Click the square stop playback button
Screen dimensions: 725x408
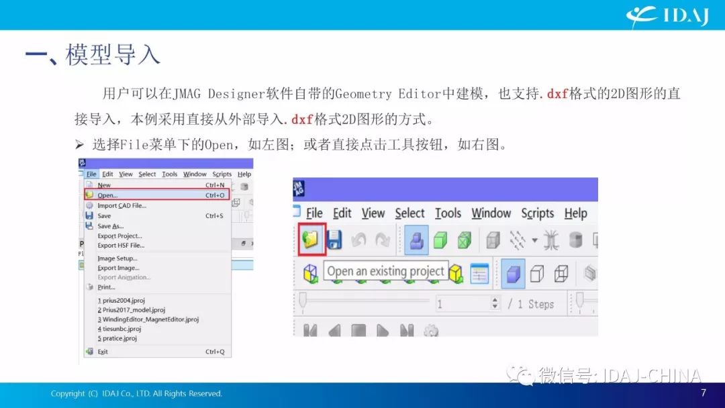click(x=358, y=330)
